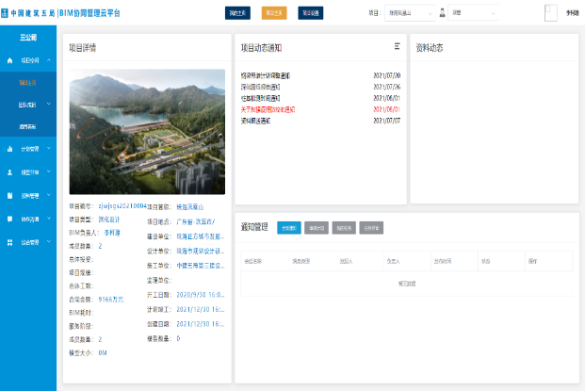
Task: Click the chat icon for 协作沟通
Action: [9, 219]
